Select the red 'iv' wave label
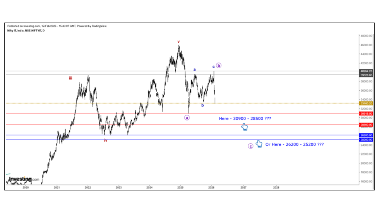Screen dimensions: 379x213 click(106, 140)
